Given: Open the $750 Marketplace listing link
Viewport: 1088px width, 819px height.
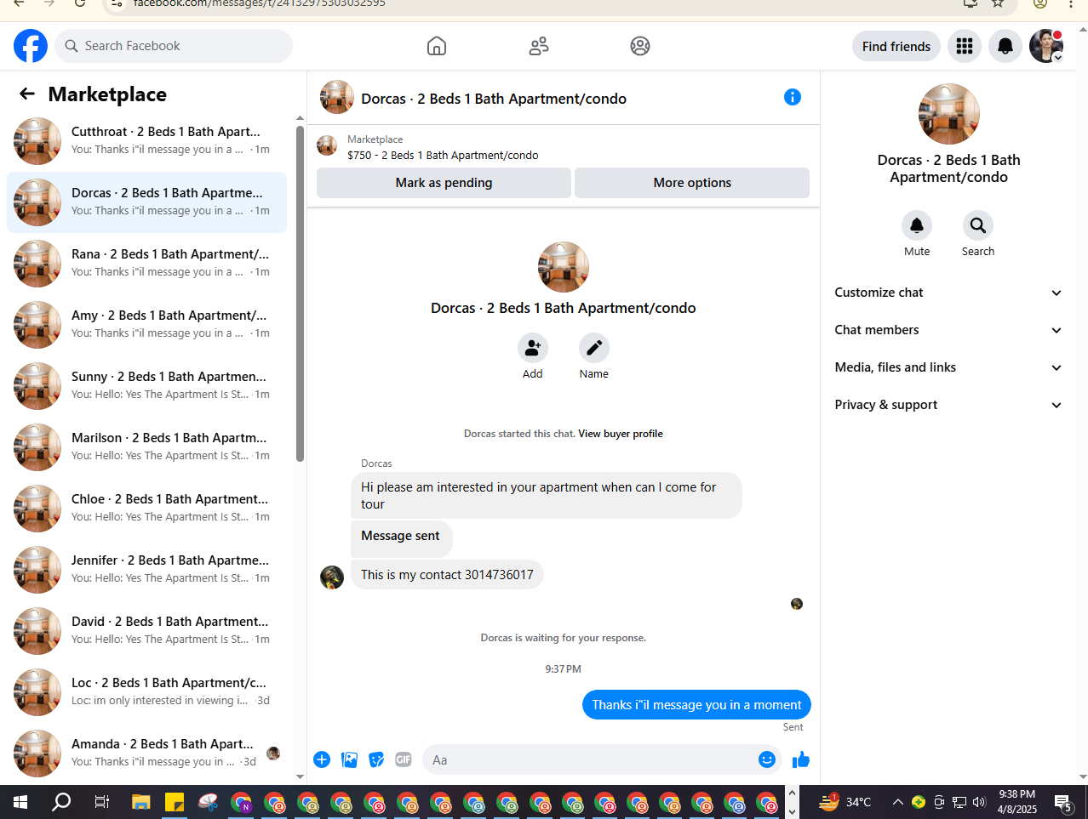Looking at the screenshot, I should tap(443, 156).
